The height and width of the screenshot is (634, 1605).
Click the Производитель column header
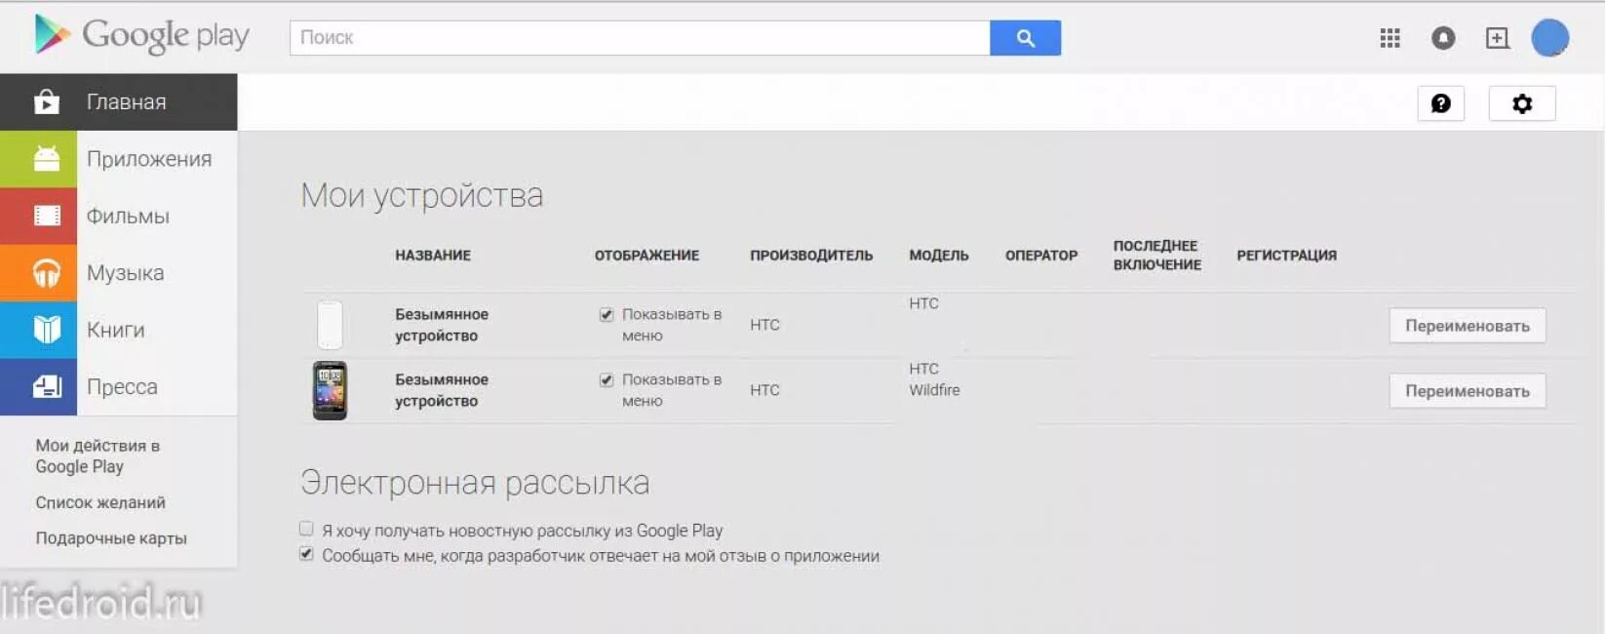click(x=811, y=256)
